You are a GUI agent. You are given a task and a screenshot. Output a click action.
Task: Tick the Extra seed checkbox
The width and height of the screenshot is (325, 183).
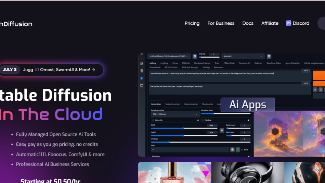[242, 150]
